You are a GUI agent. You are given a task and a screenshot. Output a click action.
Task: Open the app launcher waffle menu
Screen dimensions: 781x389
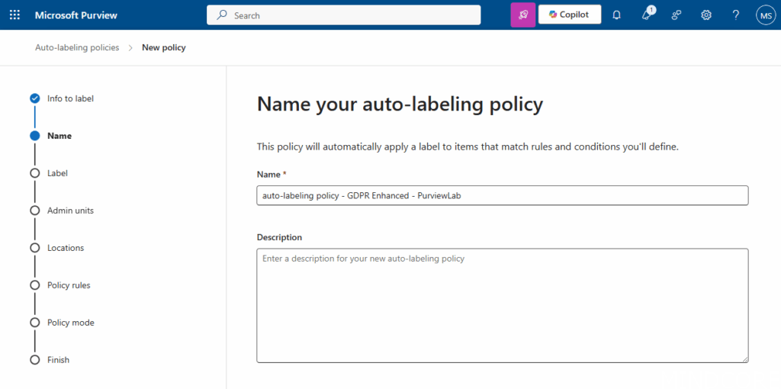(x=14, y=15)
